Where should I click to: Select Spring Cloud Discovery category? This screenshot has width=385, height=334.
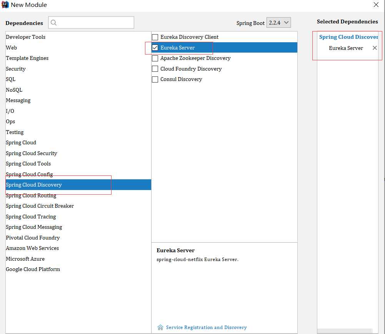pyautogui.click(x=78, y=185)
